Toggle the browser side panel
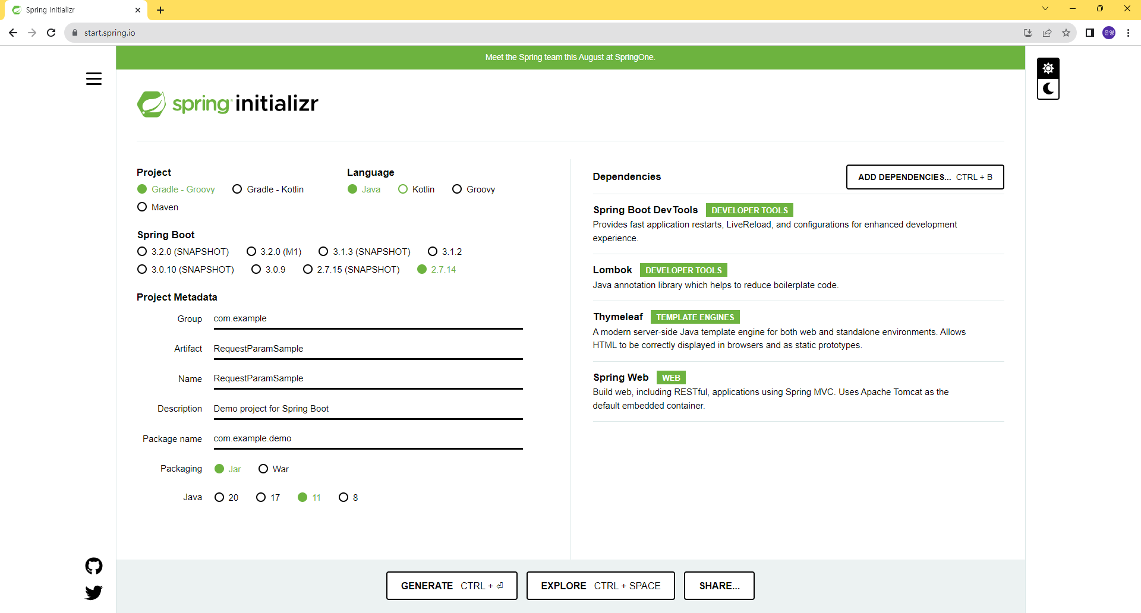Image resolution: width=1141 pixels, height=613 pixels. [1090, 33]
